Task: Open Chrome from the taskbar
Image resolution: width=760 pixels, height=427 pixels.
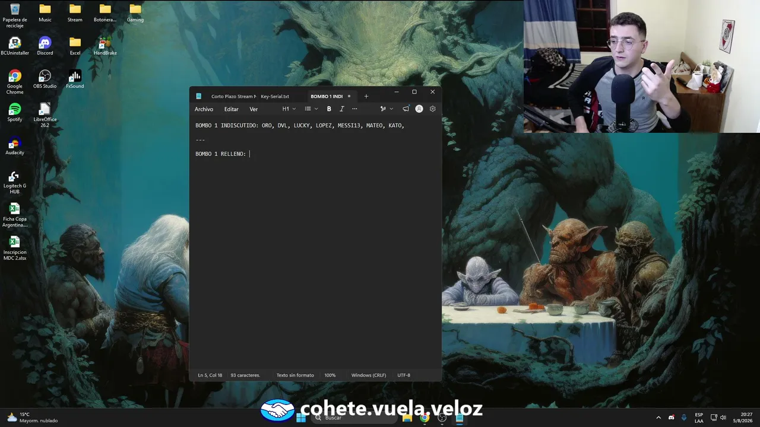Action: point(425,418)
